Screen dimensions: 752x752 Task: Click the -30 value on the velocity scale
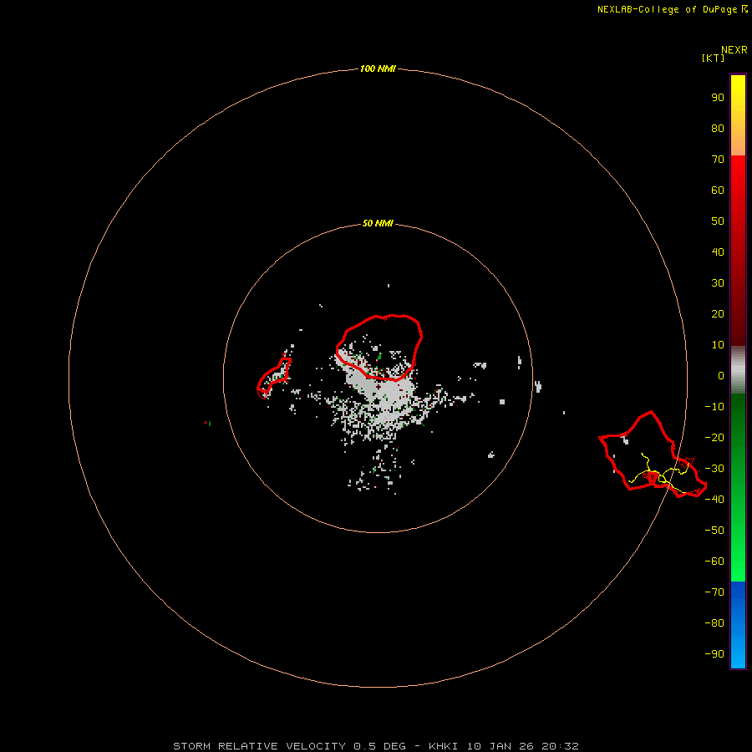coord(714,469)
